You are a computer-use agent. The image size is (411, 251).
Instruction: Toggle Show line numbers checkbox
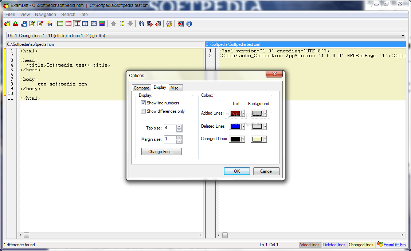tap(144, 103)
